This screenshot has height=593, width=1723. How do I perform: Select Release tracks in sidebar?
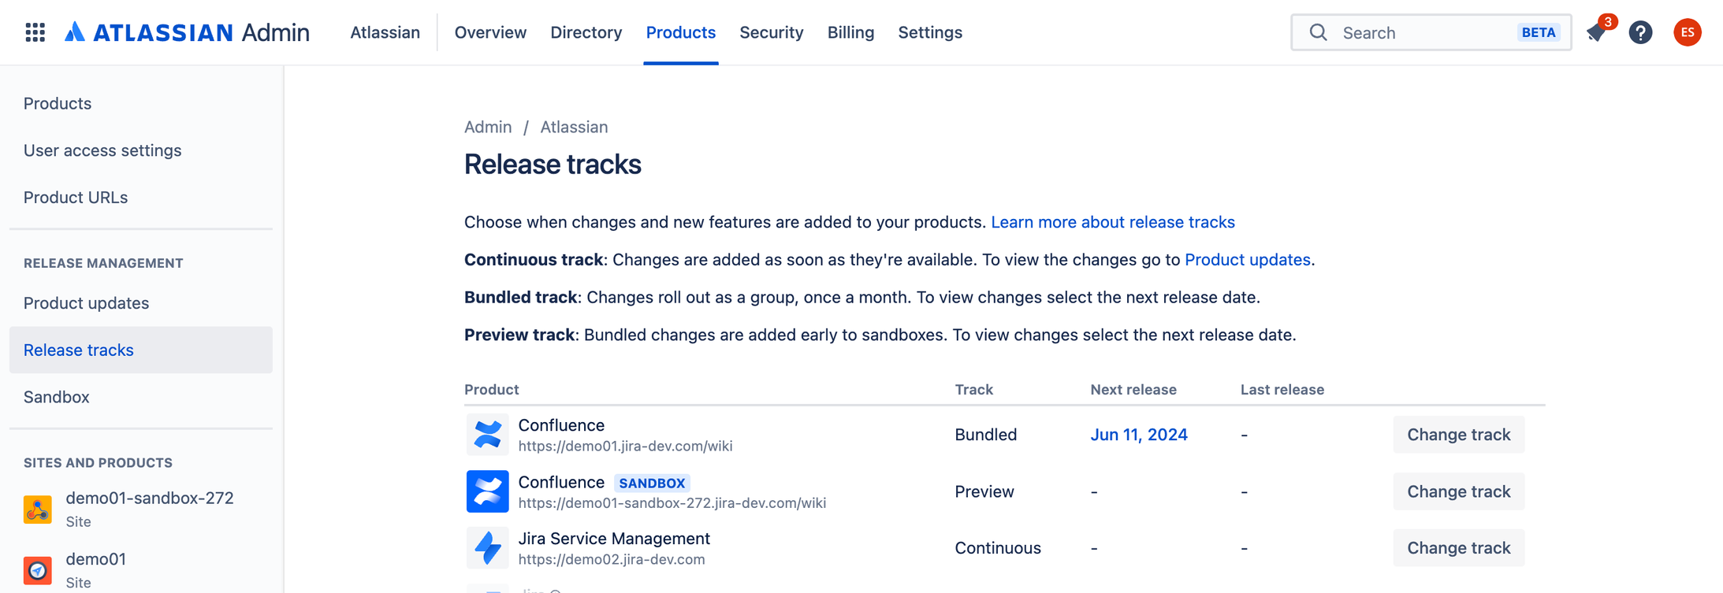click(141, 350)
